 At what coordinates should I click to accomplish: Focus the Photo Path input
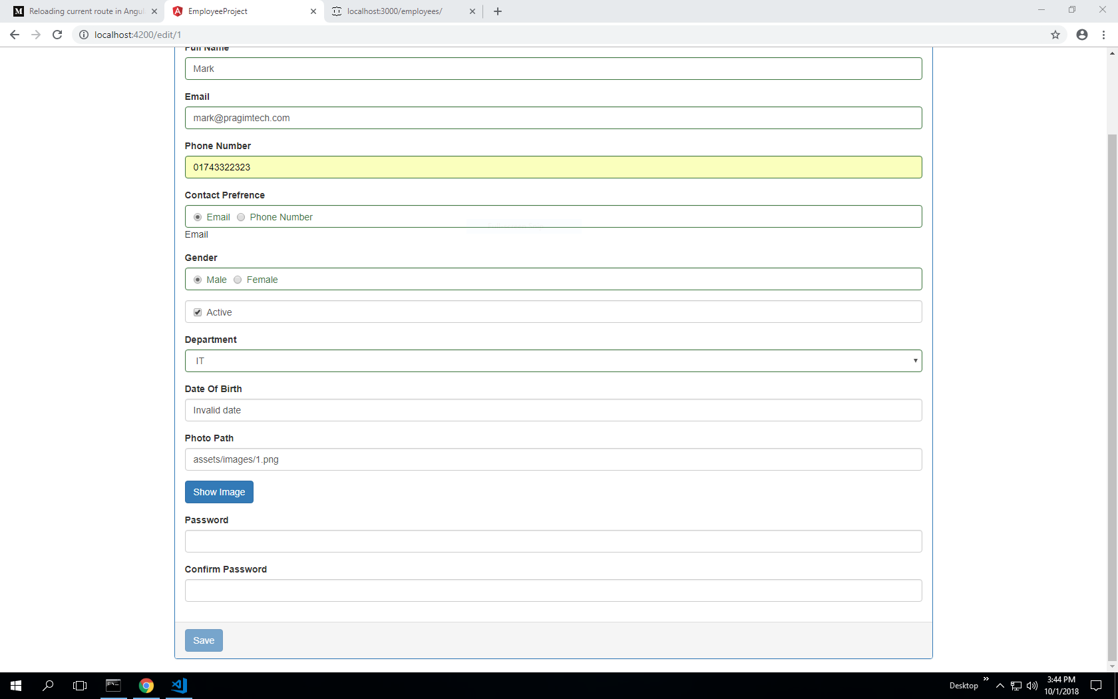554,459
